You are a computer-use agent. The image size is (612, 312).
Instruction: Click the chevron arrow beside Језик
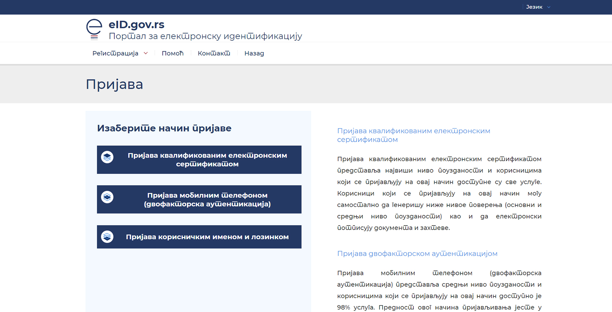548,7
